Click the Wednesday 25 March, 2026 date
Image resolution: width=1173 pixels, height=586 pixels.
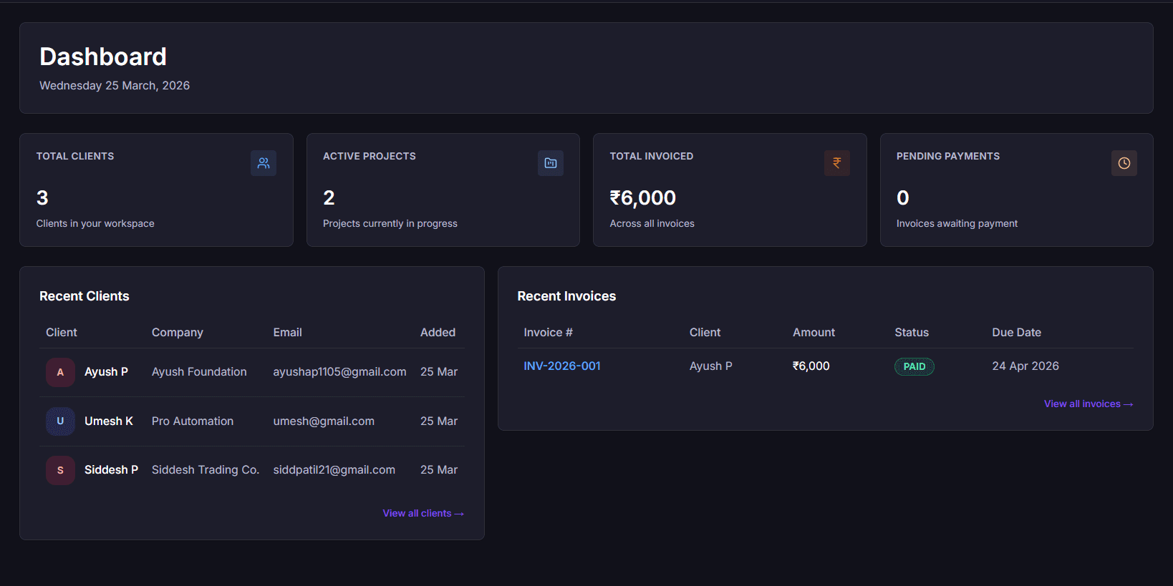click(115, 85)
